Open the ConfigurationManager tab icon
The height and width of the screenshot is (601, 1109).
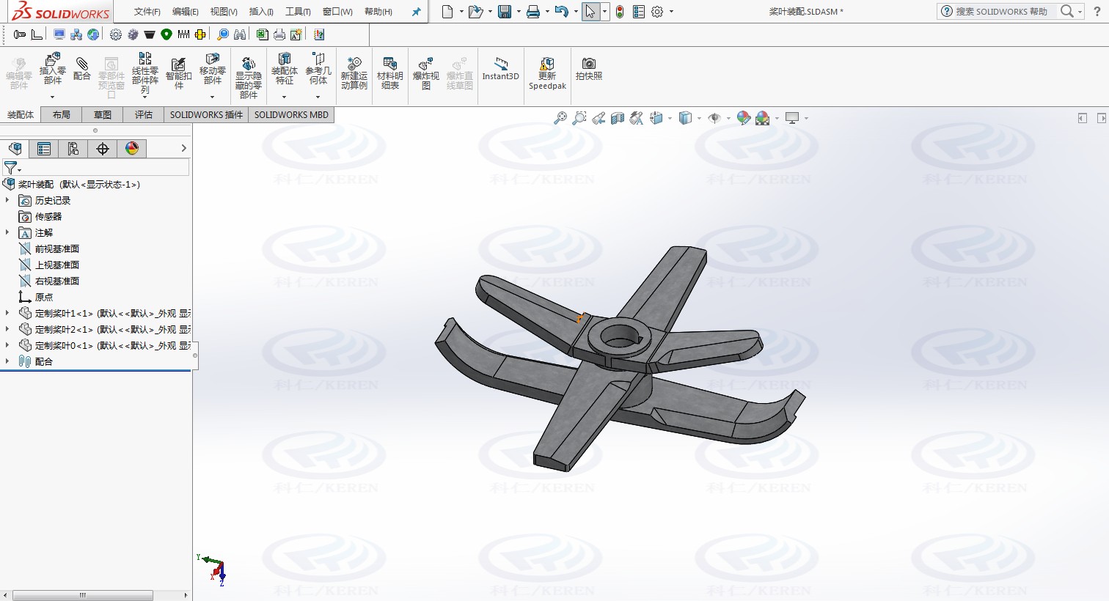click(73, 149)
